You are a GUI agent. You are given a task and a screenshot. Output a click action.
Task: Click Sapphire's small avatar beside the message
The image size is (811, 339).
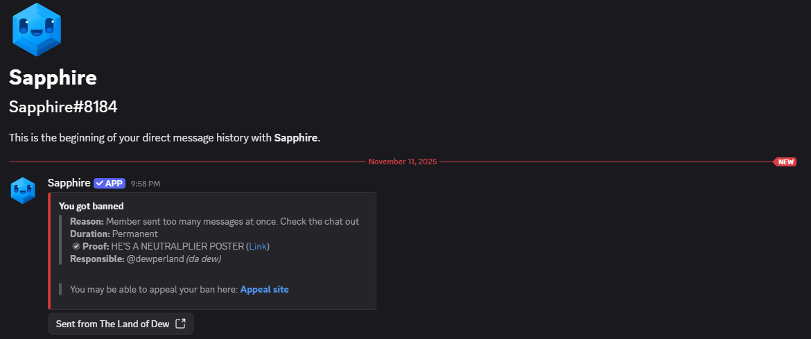click(x=23, y=191)
